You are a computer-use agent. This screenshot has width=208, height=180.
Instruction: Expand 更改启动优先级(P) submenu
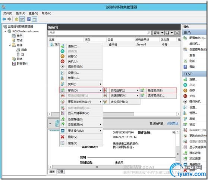[x=81, y=102]
